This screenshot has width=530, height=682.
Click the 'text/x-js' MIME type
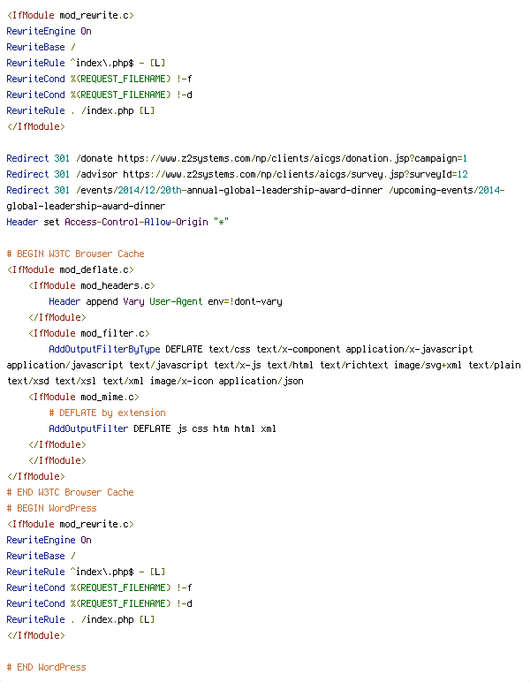coord(238,366)
